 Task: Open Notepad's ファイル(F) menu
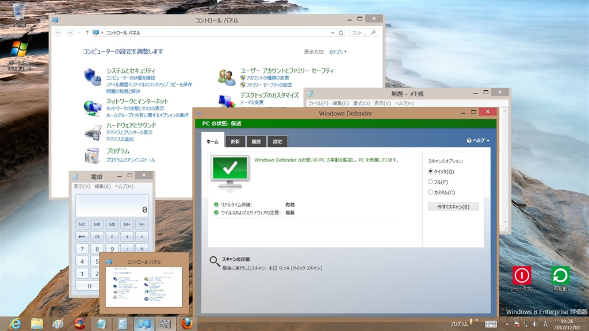tap(318, 103)
